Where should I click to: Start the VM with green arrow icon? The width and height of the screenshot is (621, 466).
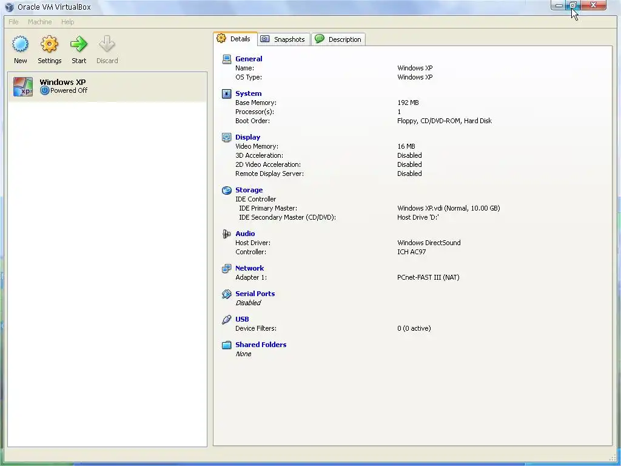pos(79,44)
